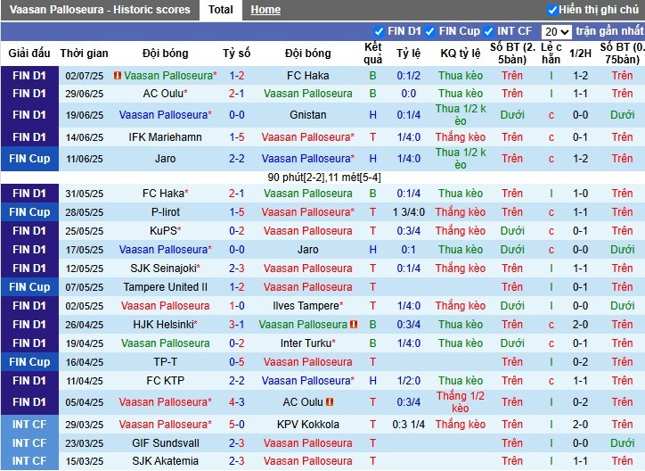Click the Tỷ số column header
Viewport: 645px width, 471px height.
[236, 54]
